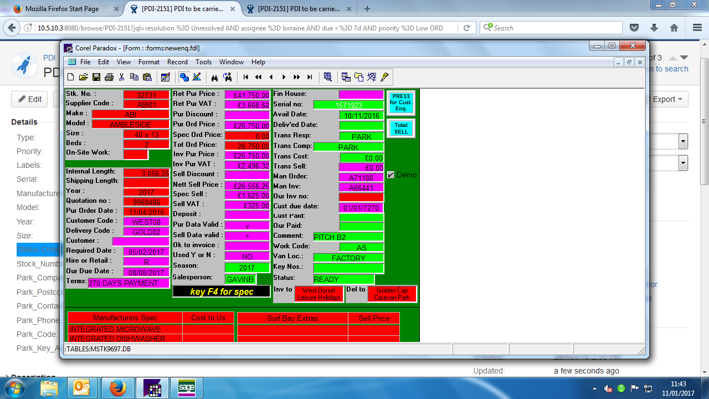Viewport: 709px width, 399px height.
Task: Open the Project Viewer toolbar icon
Action: click(358, 77)
